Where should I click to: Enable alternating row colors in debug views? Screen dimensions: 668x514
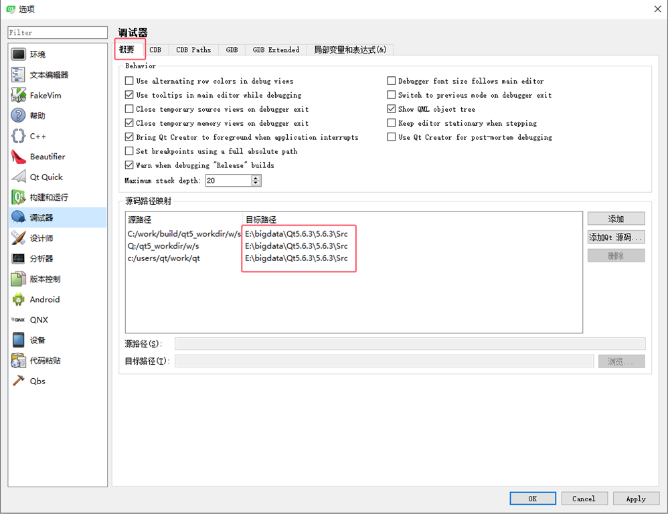click(x=129, y=80)
